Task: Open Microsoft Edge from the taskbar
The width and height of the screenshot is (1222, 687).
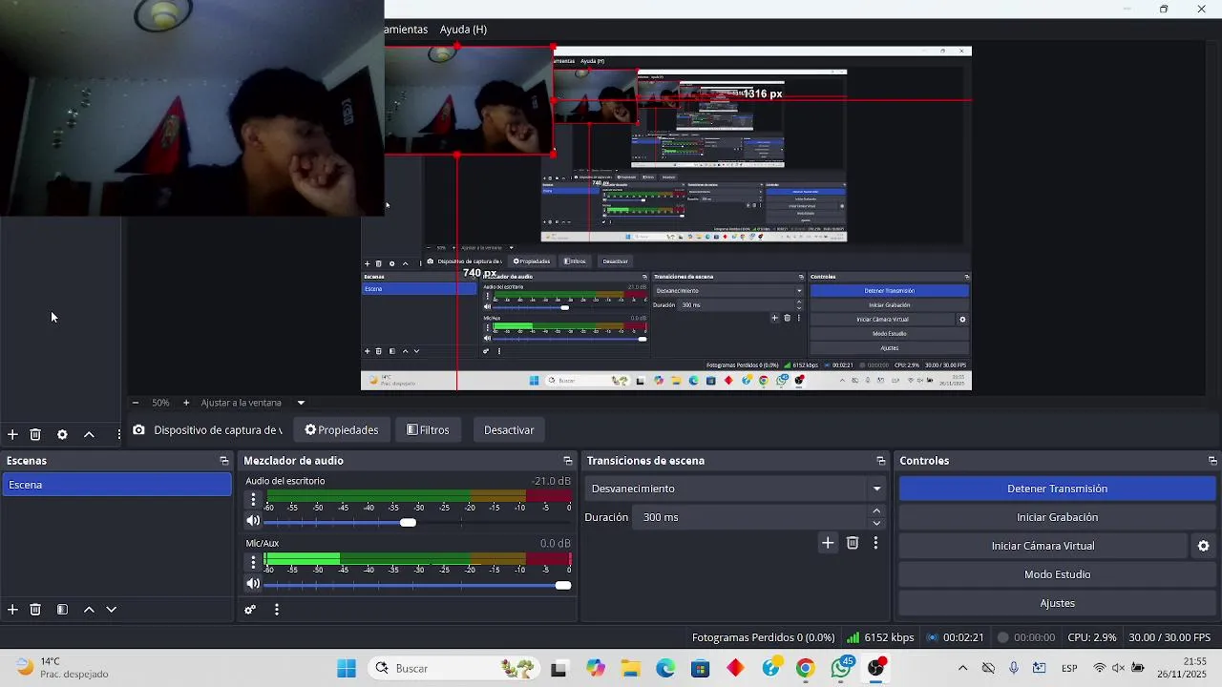Action: pos(665,668)
